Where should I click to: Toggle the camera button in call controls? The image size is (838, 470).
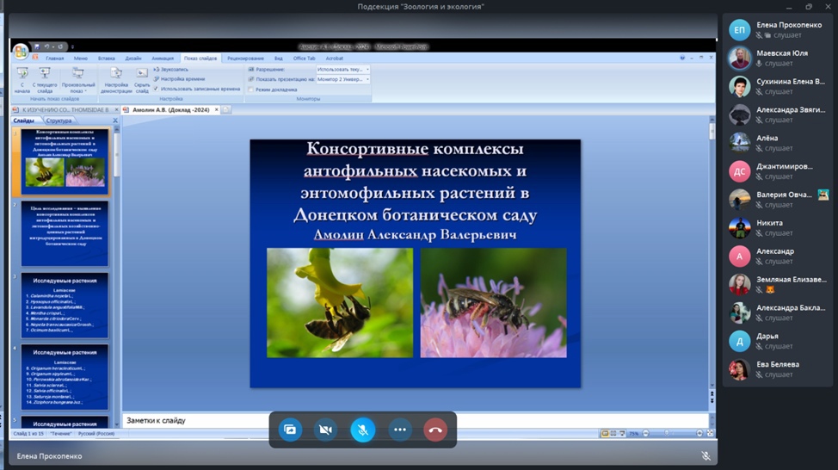click(x=325, y=430)
